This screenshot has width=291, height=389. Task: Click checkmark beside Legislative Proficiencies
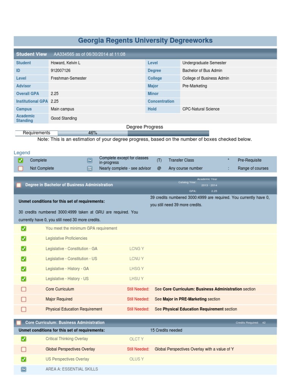click(23, 239)
